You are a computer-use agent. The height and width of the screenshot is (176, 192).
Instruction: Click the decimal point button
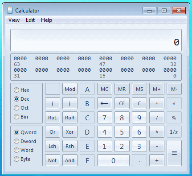click(x=139, y=160)
